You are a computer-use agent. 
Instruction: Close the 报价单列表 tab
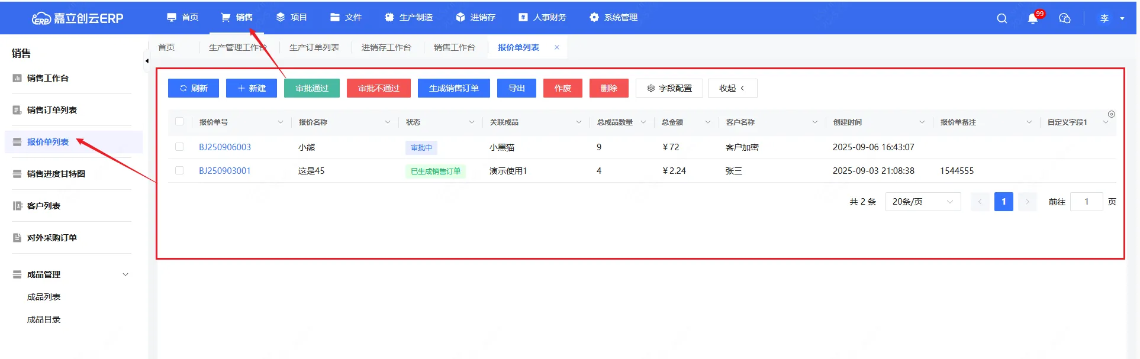point(556,47)
